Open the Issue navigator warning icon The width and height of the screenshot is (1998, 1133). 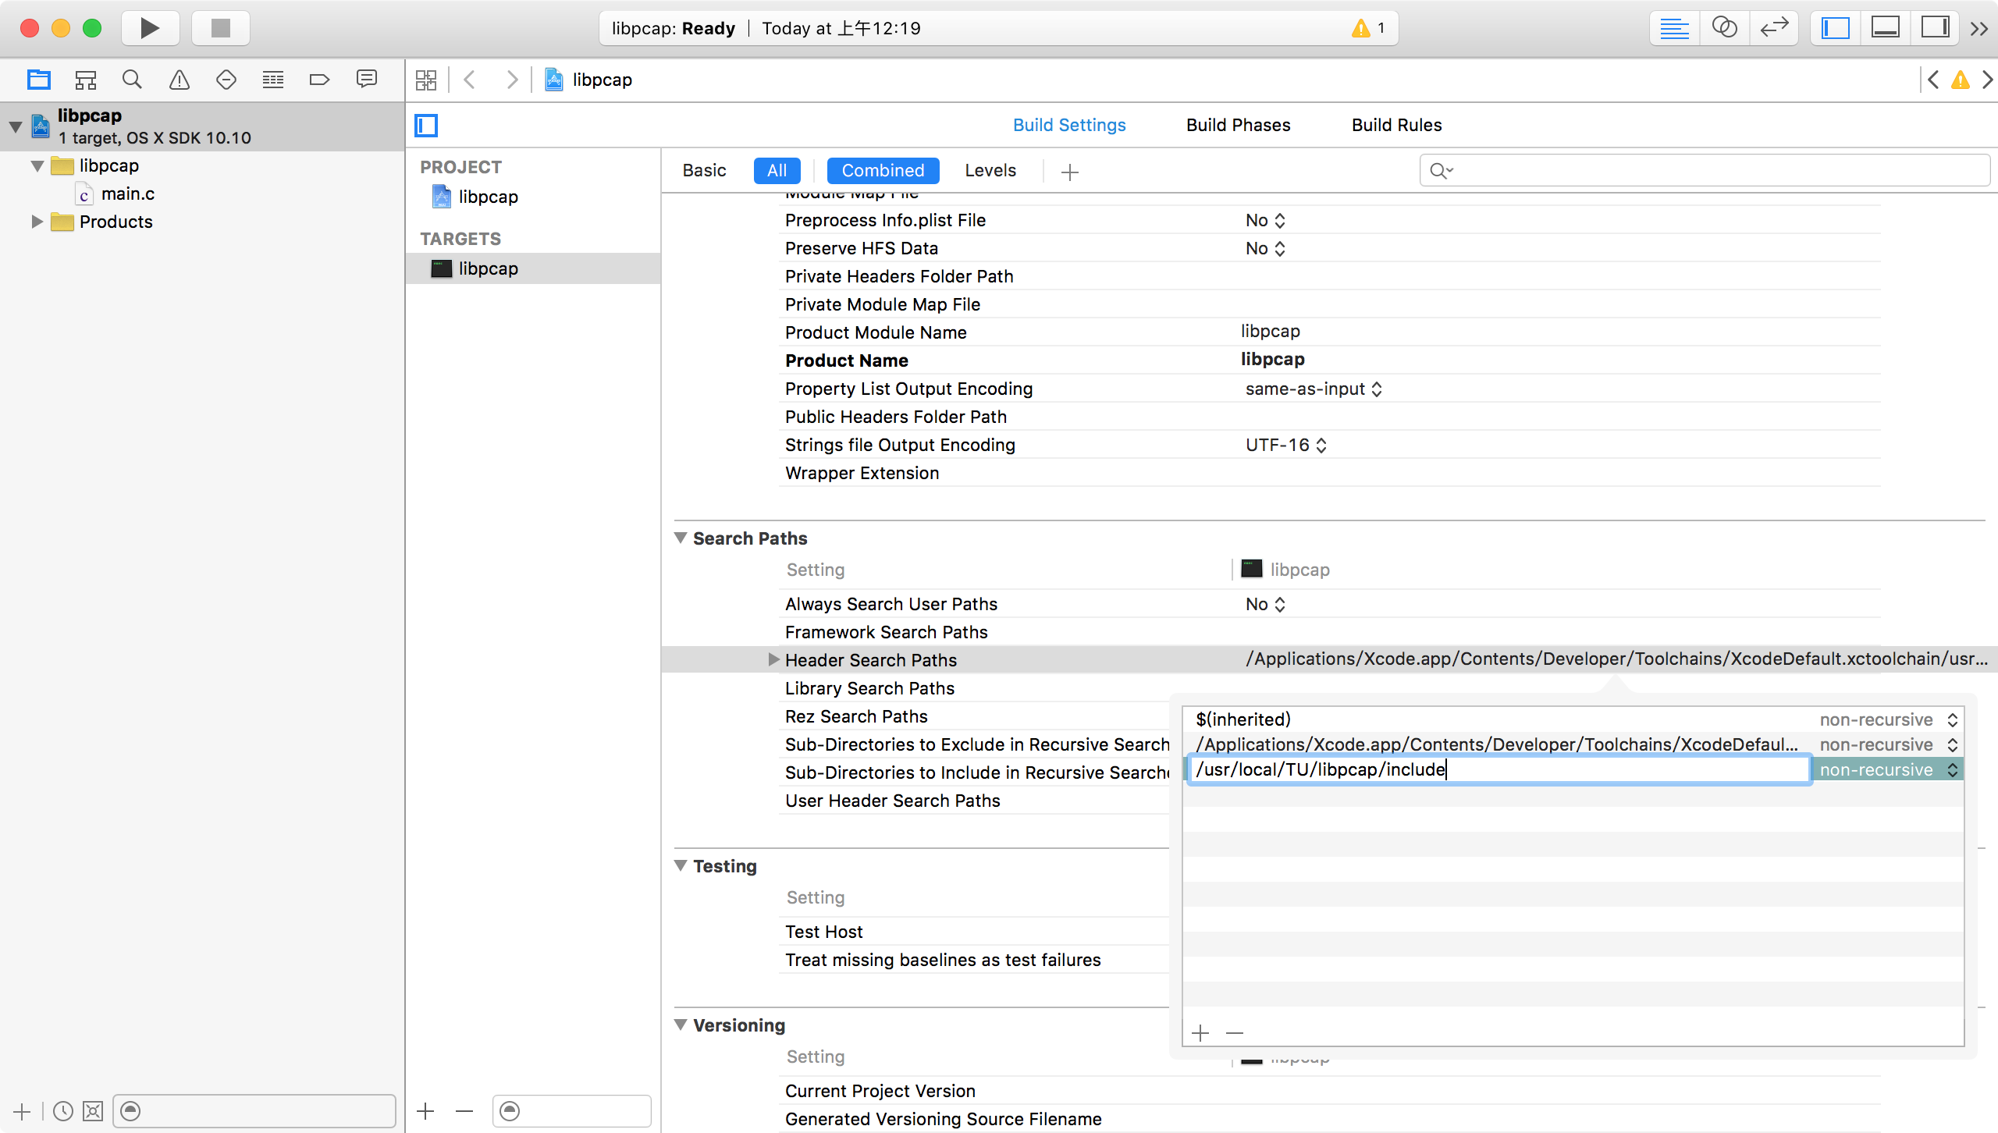[x=180, y=80]
